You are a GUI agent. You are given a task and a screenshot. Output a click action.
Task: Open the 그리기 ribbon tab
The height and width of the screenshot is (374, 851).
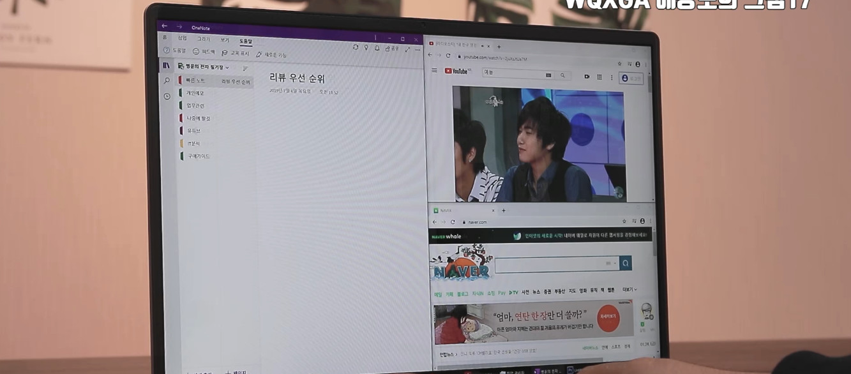click(204, 40)
